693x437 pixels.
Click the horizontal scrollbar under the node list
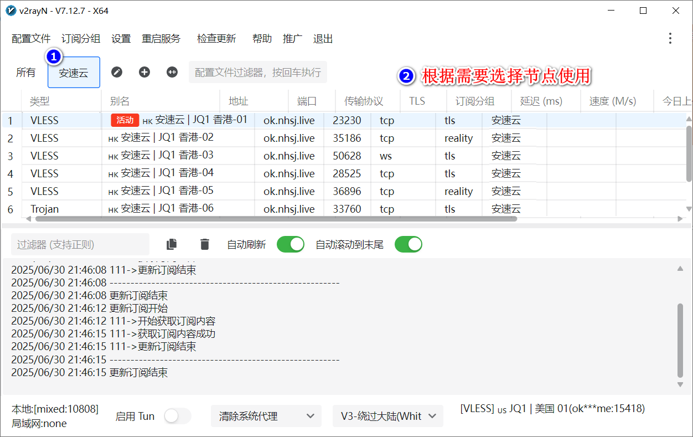276,219
